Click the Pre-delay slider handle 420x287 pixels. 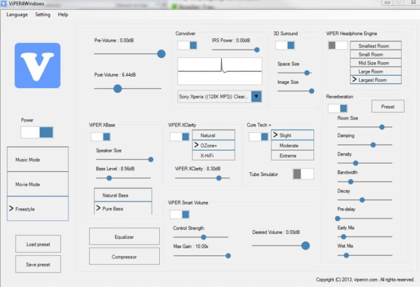click(338, 219)
